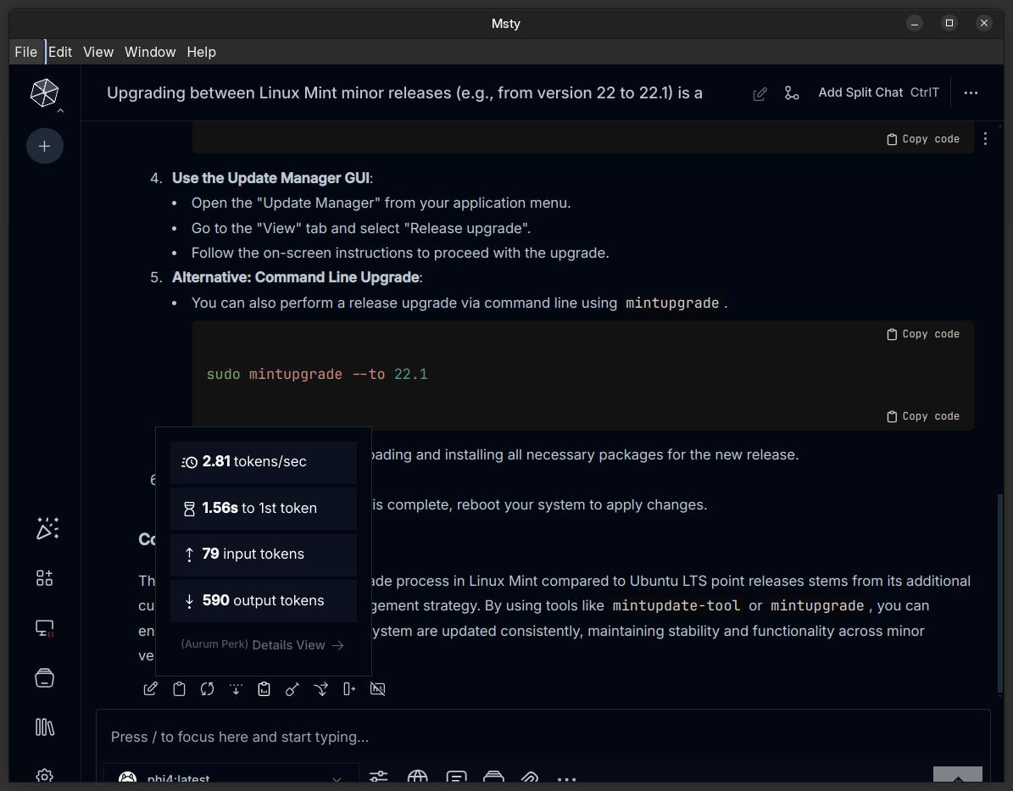
Task: Open model options sliders icon
Action: [x=378, y=777]
